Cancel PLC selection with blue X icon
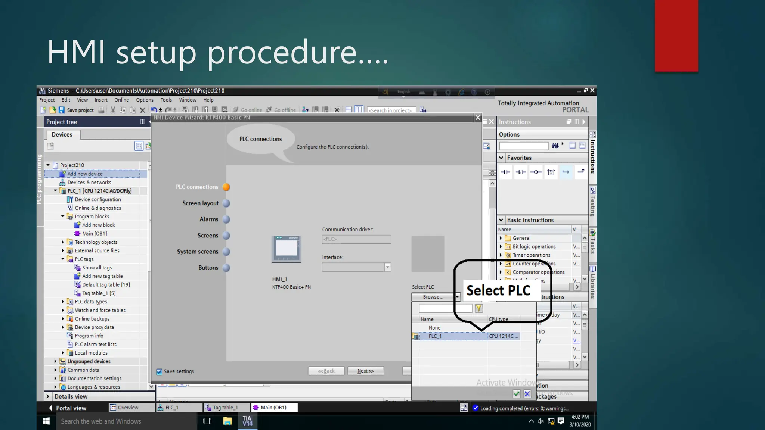The width and height of the screenshot is (765, 430). [x=527, y=393]
